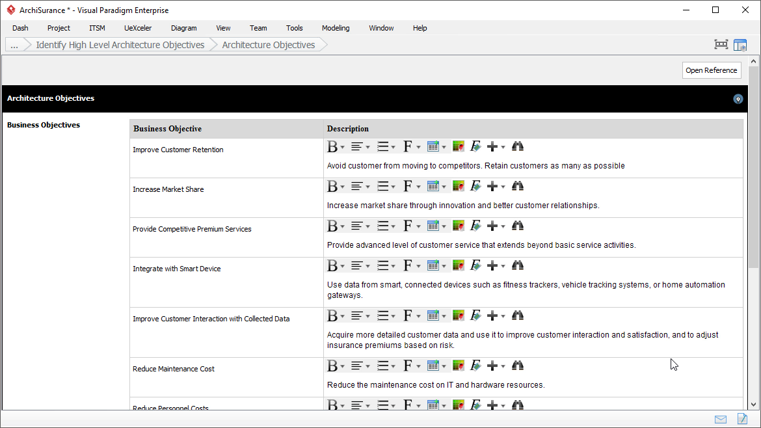Select the Reduce Maintenance Cost objective cell
Screen dimensions: 761x428
tap(226, 377)
